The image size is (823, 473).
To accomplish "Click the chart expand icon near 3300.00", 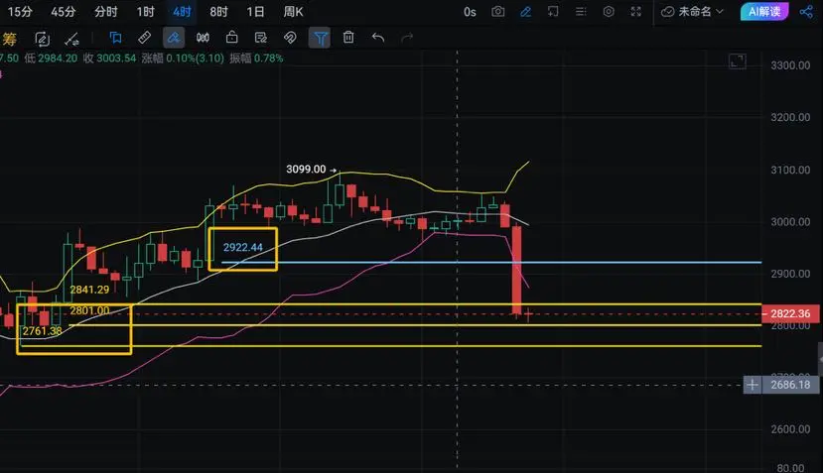I will [738, 61].
